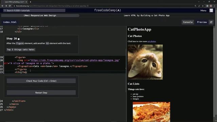Open the user profile avatar beside Menu
The image size is (217, 122).
pyautogui.click(x=211, y=11)
